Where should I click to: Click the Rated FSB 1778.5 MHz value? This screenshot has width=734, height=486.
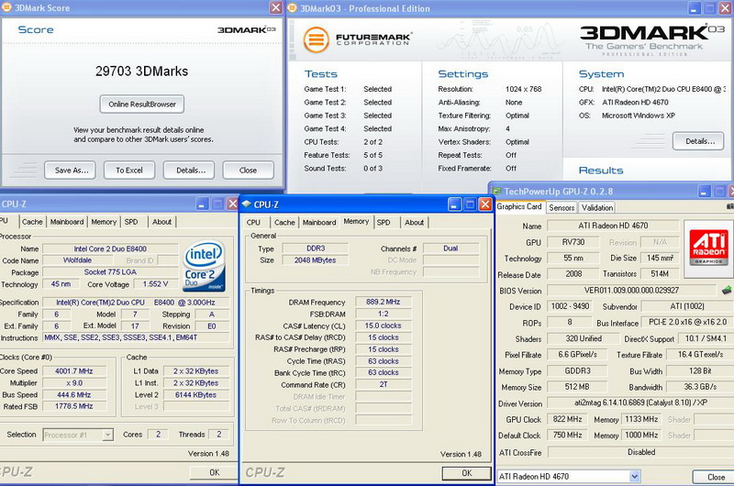click(74, 406)
